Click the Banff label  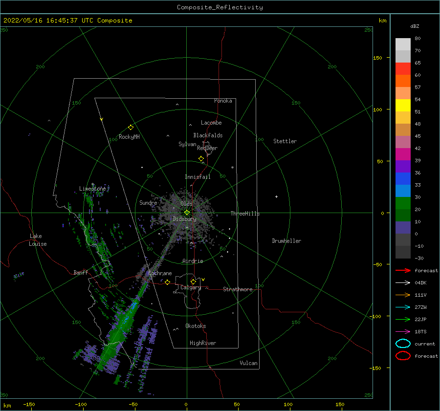(x=81, y=272)
